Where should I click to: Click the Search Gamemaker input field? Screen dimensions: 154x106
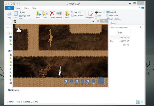click(126, 28)
